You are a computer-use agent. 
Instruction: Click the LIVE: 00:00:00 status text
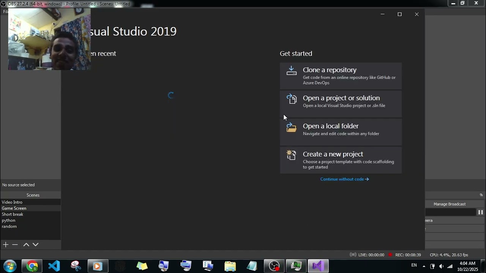[371, 255]
